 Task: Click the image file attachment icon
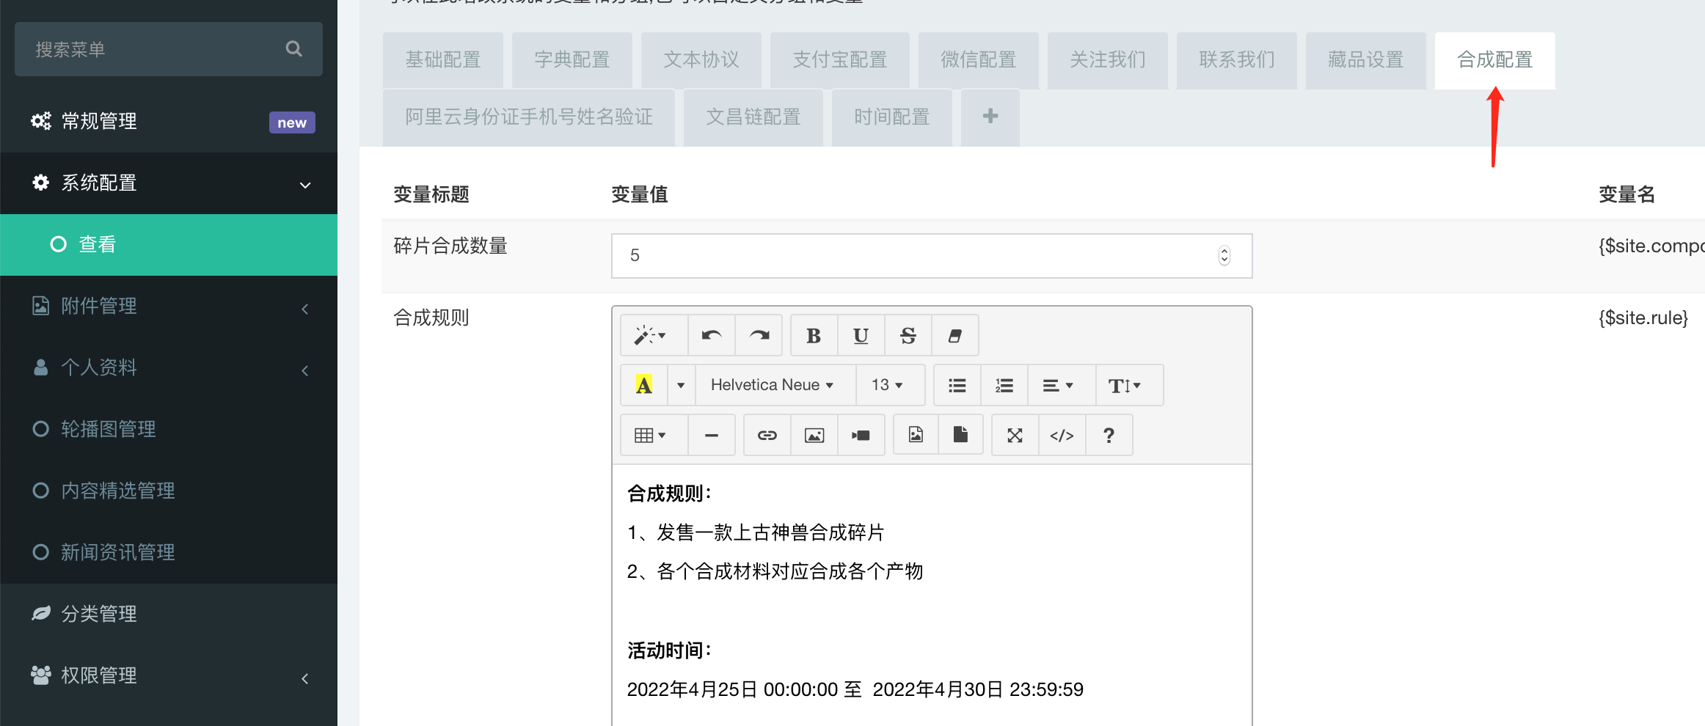click(916, 435)
